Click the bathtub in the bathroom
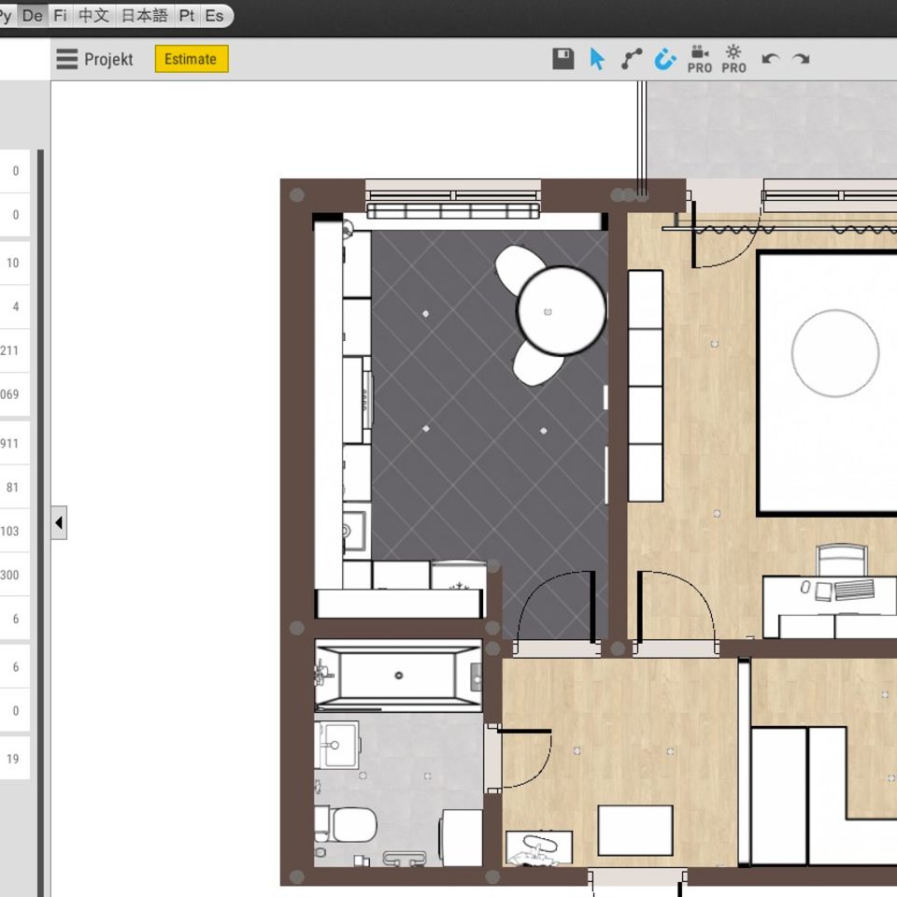Viewport: 897px width, 897px height. pos(398,675)
